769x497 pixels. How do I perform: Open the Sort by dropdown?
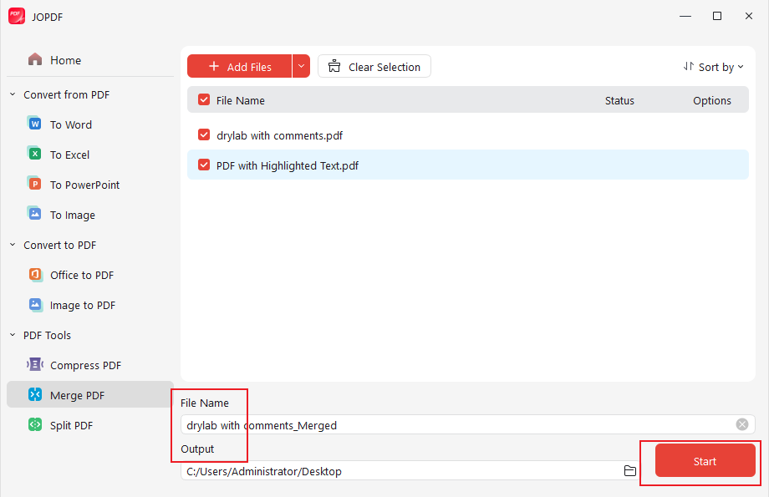pyautogui.click(x=713, y=66)
